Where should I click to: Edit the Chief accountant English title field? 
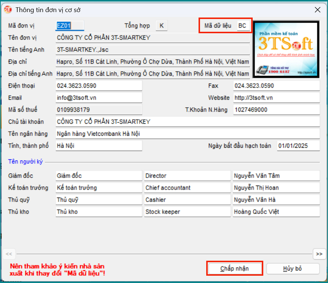(188, 188)
